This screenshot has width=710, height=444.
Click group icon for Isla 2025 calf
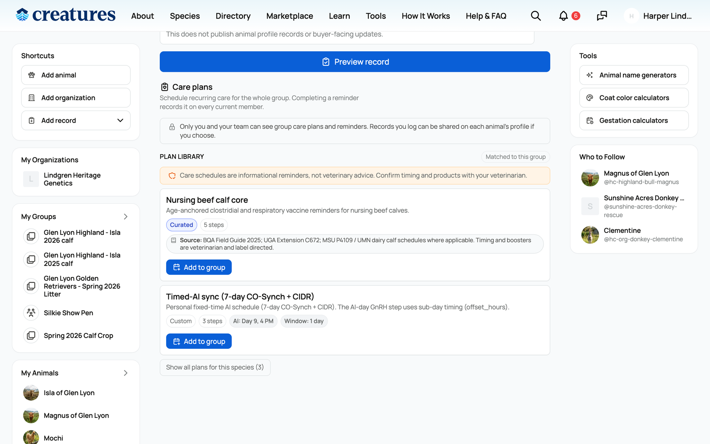31,260
